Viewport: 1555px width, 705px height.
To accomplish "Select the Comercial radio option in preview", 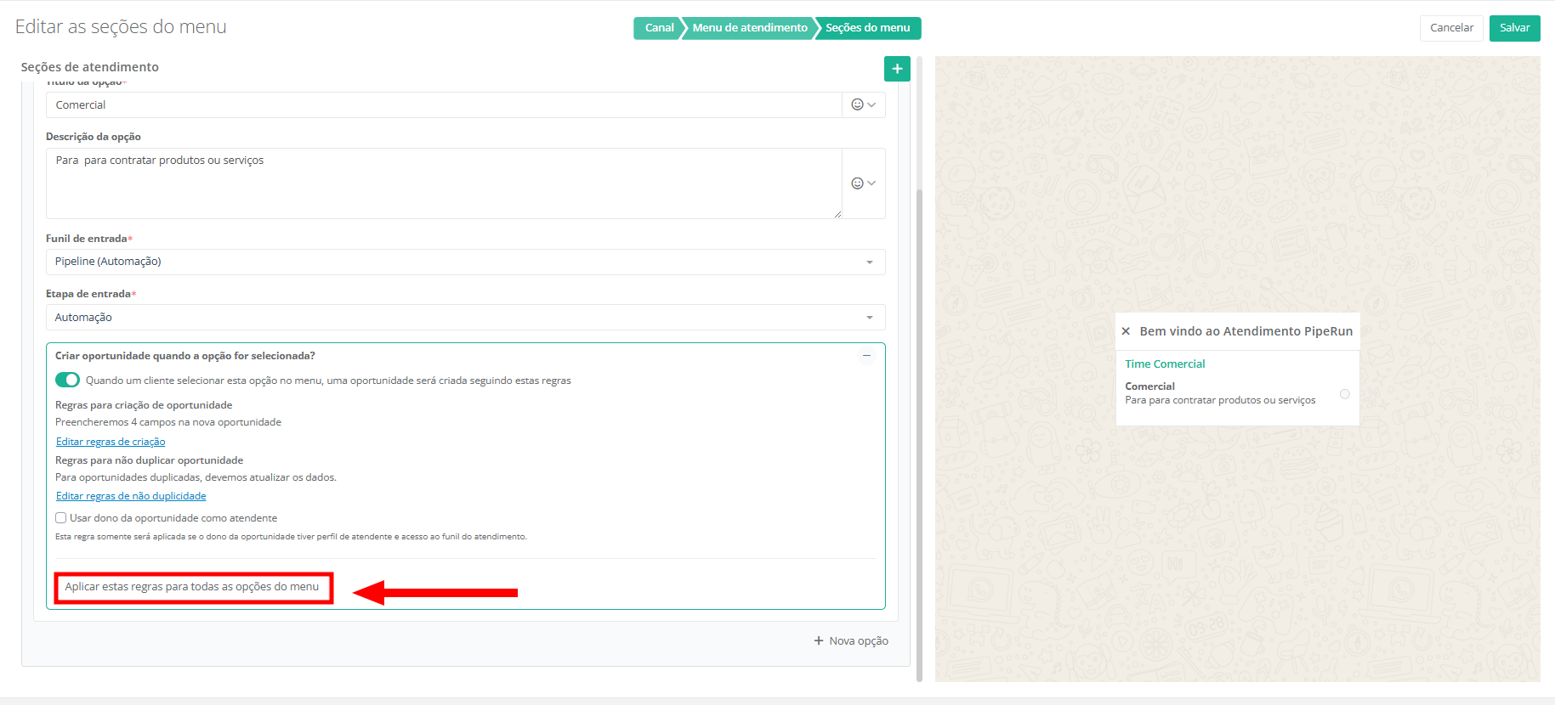I will point(1344,394).
